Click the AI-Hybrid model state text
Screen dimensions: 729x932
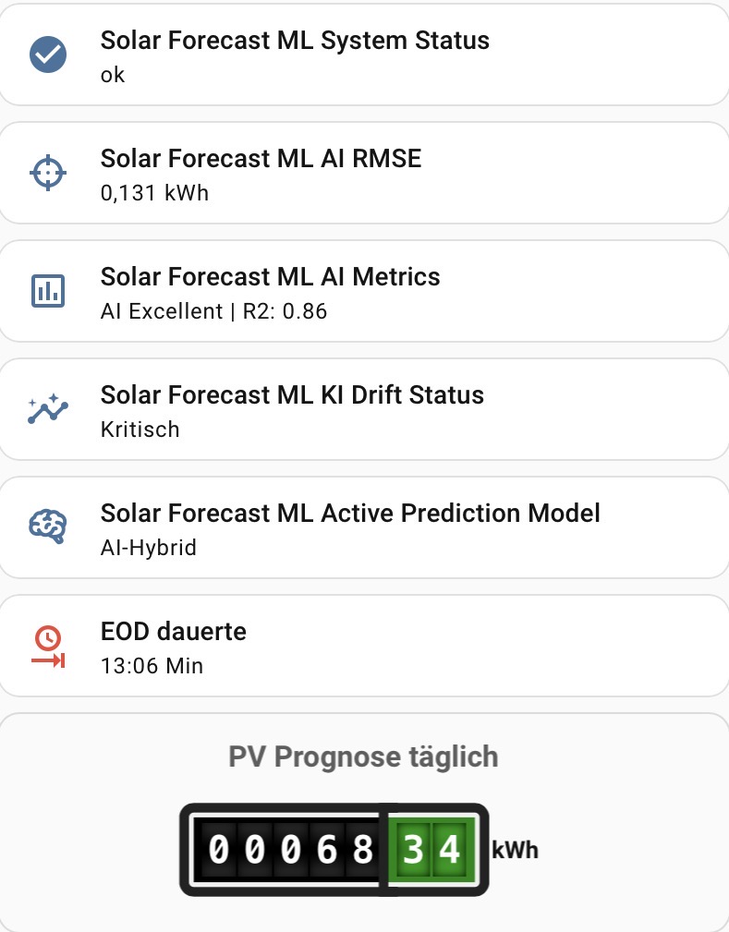[x=148, y=548]
